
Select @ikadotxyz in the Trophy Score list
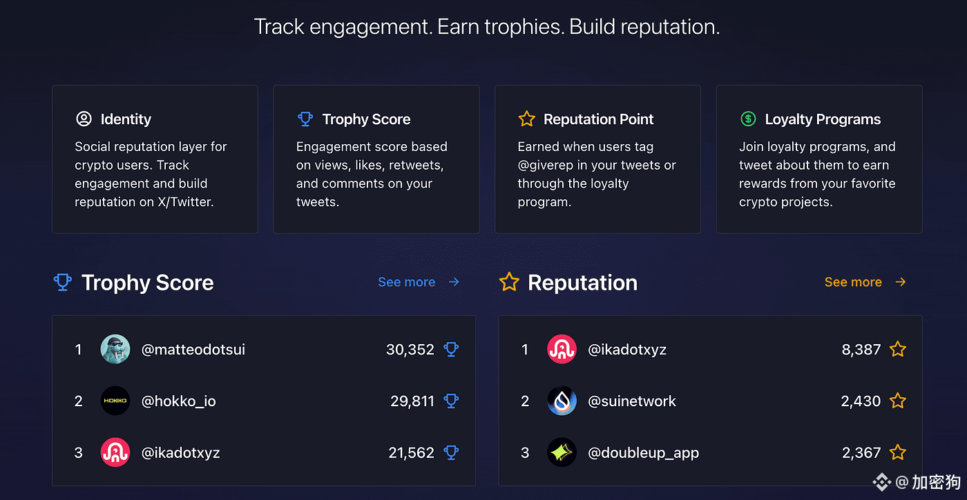tap(180, 453)
